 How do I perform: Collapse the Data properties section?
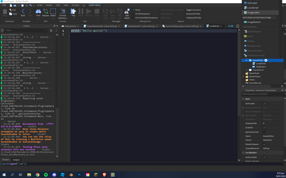pos(243,99)
